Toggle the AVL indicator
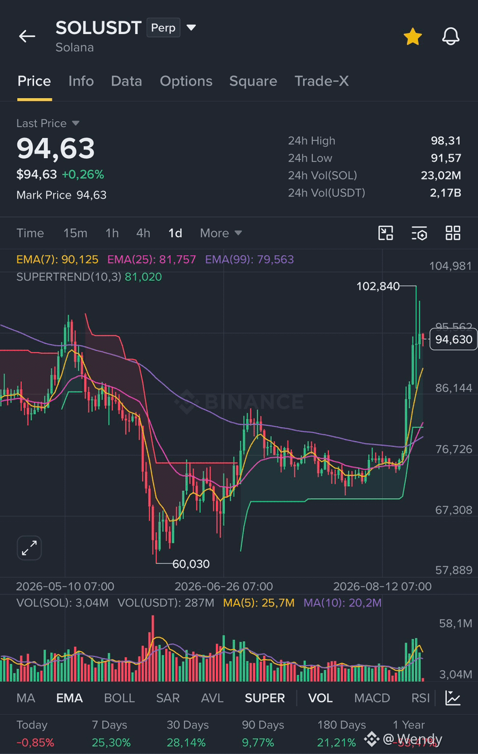Image resolution: width=478 pixels, height=754 pixels. point(212,698)
